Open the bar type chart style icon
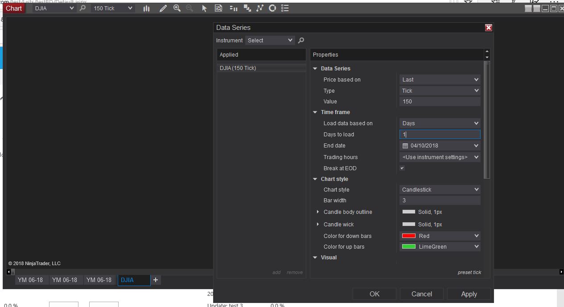 point(146,8)
